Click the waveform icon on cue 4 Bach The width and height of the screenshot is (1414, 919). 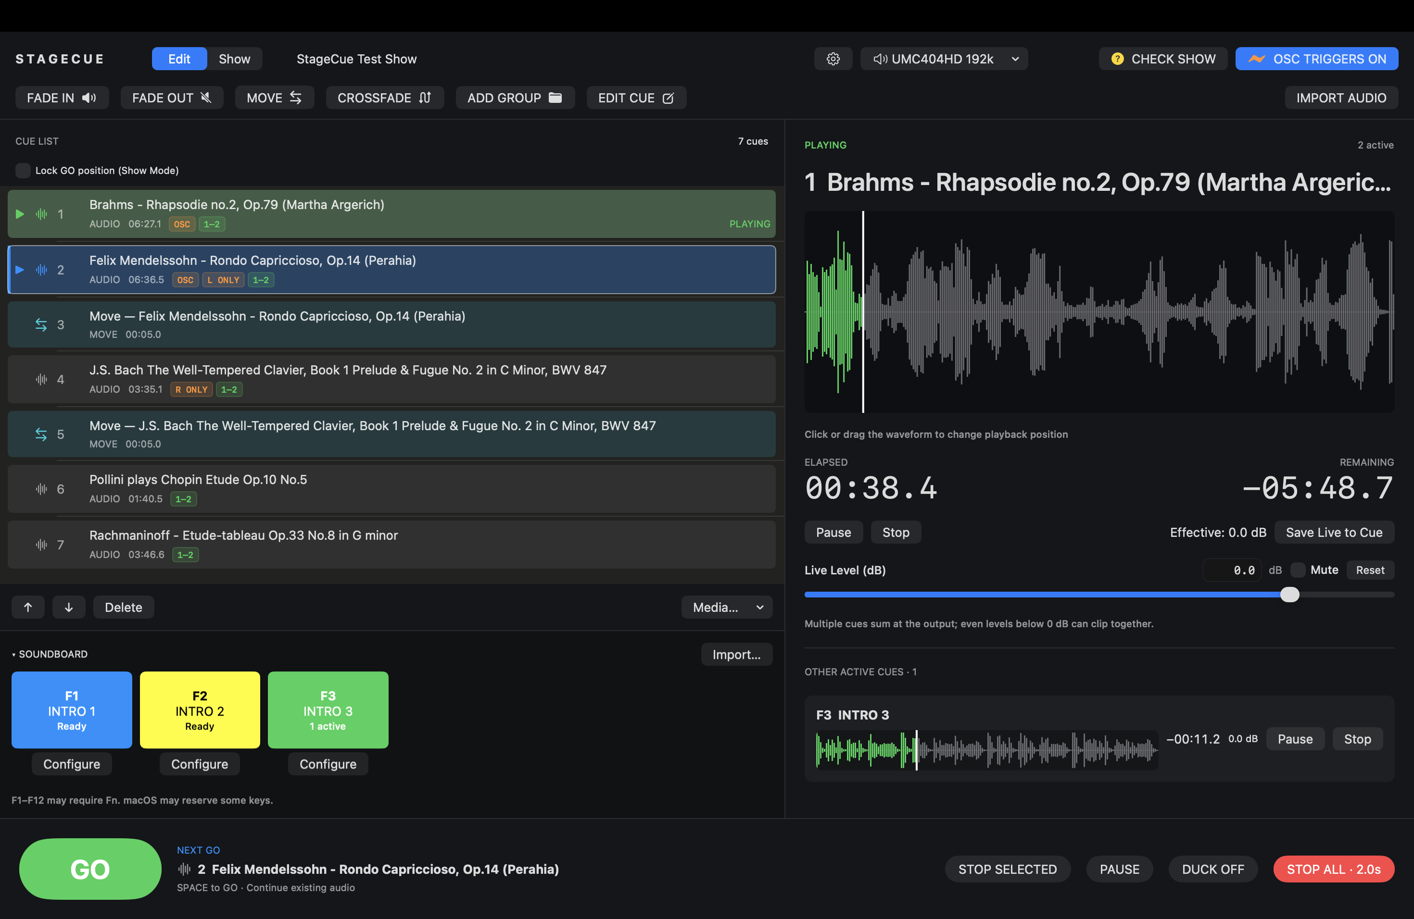coord(41,379)
